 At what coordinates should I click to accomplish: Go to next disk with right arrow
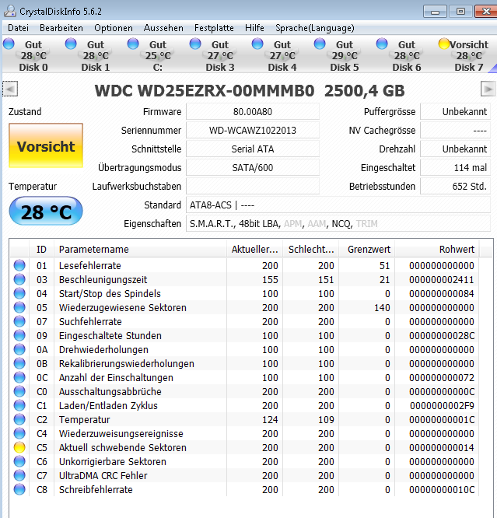tap(488, 89)
